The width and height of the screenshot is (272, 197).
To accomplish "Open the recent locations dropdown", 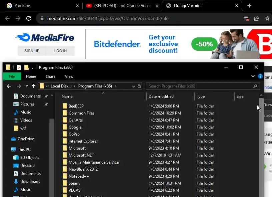I will click(x=27, y=86).
